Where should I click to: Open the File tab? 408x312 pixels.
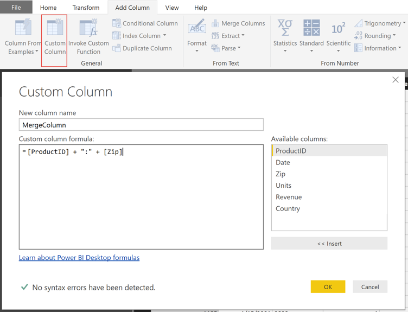pyautogui.click(x=16, y=7)
